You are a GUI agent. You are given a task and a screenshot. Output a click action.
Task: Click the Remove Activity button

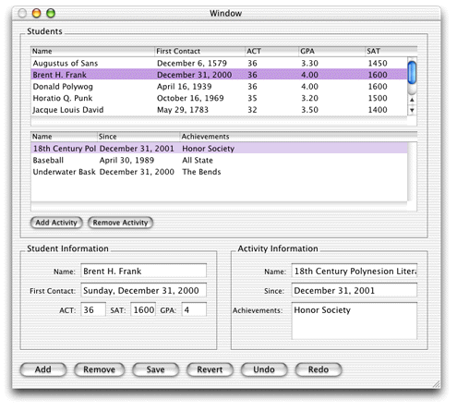pos(120,223)
